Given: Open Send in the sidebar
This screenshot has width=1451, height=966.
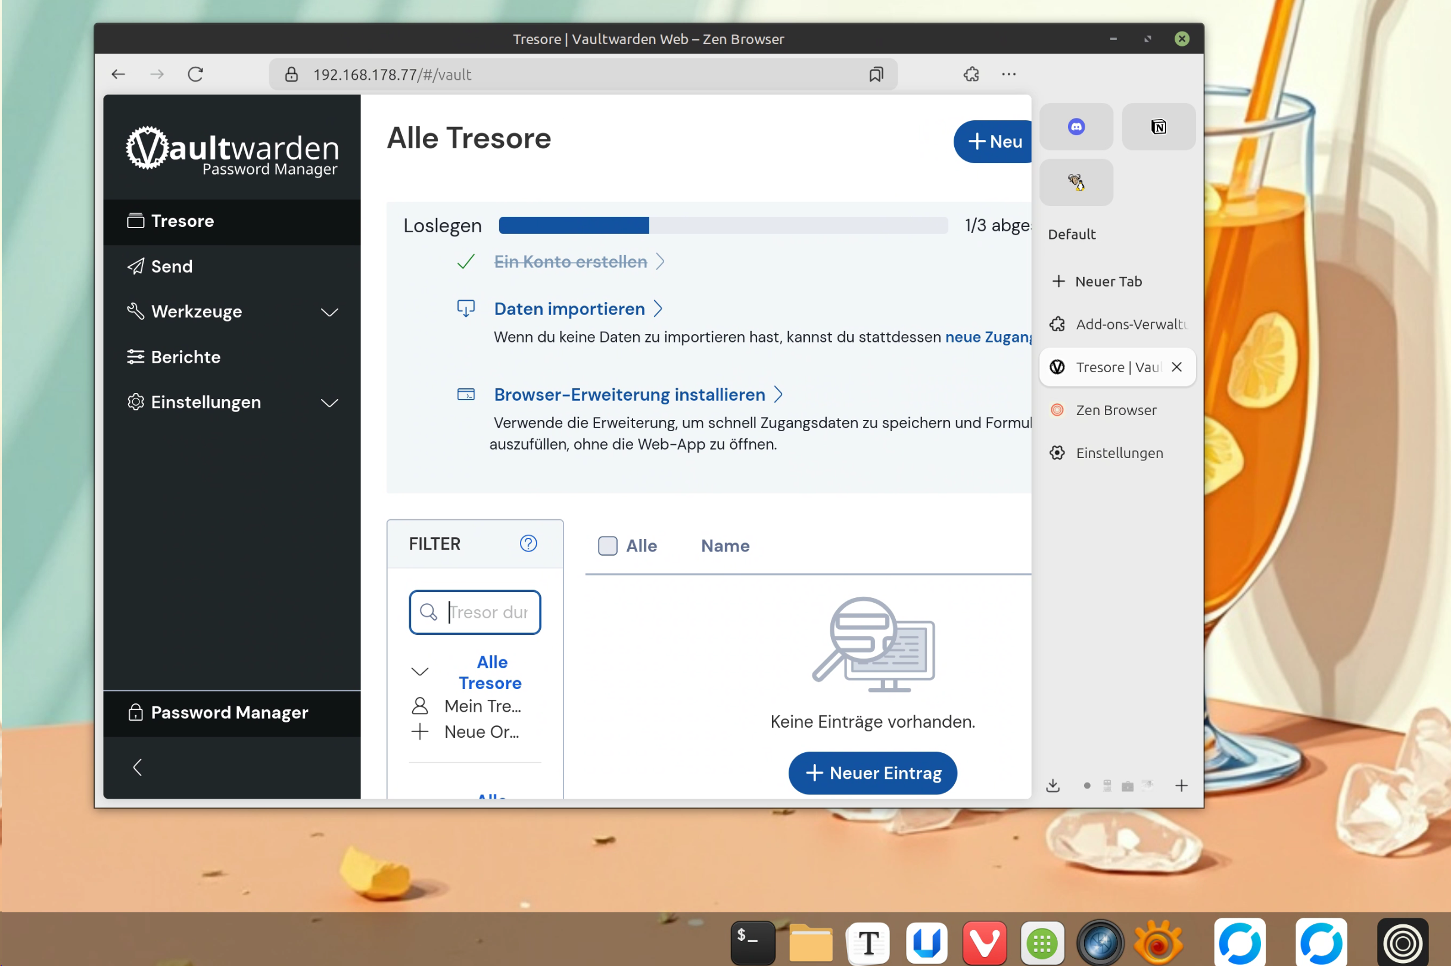Looking at the screenshot, I should pyautogui.click(x=172, y=267).
